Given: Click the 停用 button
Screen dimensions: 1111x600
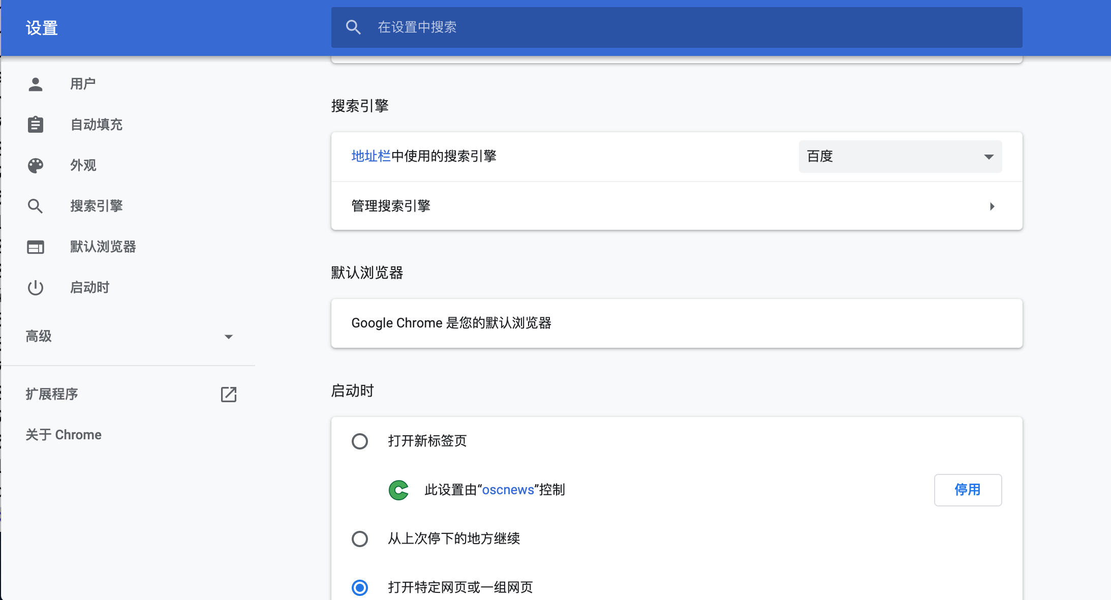Looking at the screenshot, I should (x=968, y=490).
